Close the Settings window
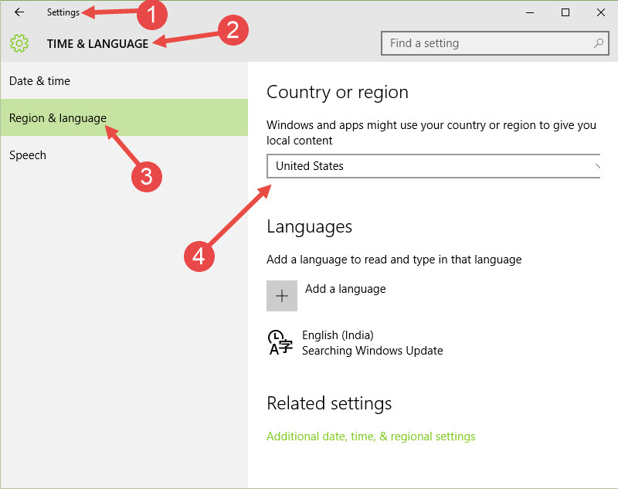618x489 pixels. tap(601, 12)
